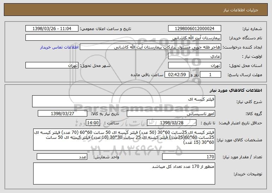The width and height of the screenshot is (272, 193).
Task: Click the label تعداد / مقدار مورد نیاز
Action: point(242,157)
